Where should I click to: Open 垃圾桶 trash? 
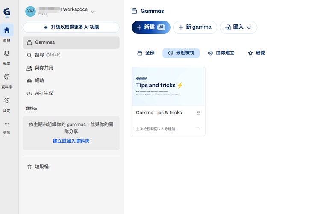tap(71, 167)
